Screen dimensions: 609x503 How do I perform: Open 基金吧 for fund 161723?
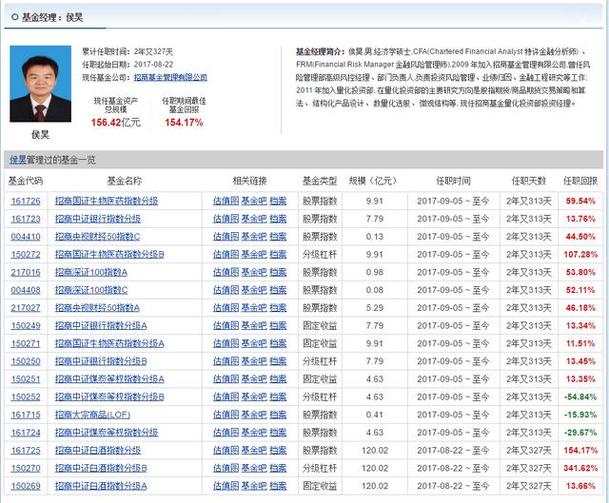(x=254, y=219)
